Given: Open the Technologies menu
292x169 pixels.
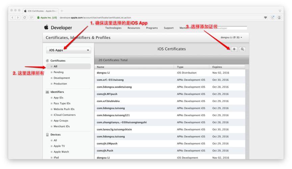Looking at the screenshot, I should point(113,28).
